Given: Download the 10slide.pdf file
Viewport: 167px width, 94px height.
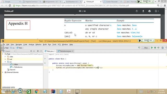Looking at the screenshot, I should [x=143, y=11].
